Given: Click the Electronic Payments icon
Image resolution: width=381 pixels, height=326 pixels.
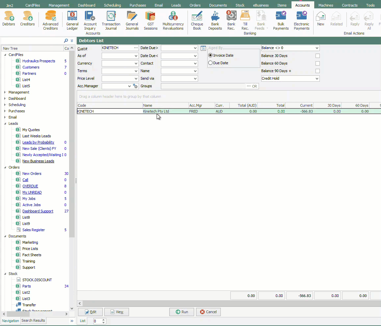Looking at the screenshot, I should [301, 20].
